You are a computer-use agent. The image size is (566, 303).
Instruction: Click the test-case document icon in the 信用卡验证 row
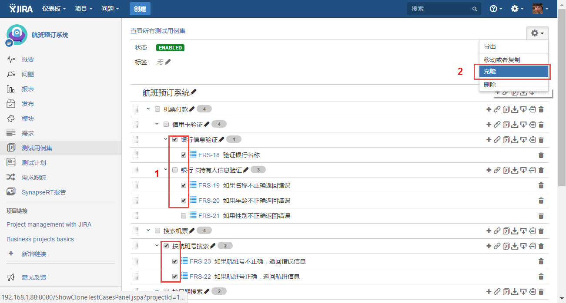(506, 125)
